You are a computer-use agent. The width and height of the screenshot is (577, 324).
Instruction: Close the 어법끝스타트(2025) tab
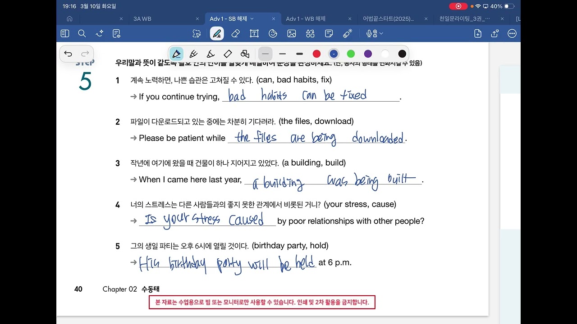pos(426,19)
